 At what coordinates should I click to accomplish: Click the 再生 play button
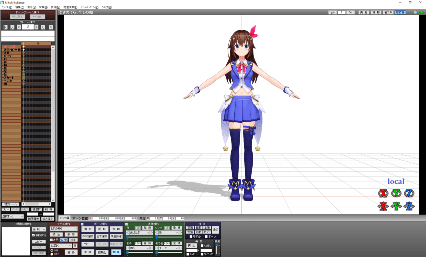point(192,246)
